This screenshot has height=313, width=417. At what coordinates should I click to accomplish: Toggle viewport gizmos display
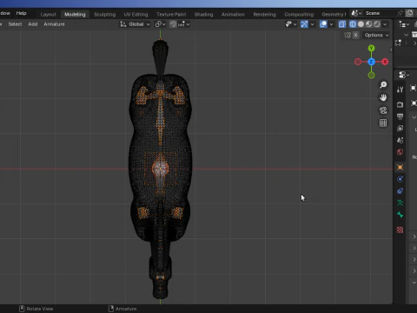coord(304,24)
